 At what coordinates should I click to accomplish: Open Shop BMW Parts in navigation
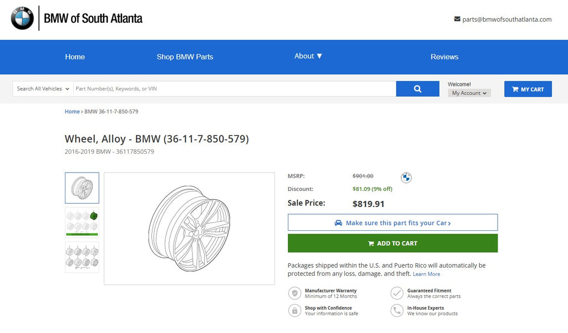coord(185,57)
